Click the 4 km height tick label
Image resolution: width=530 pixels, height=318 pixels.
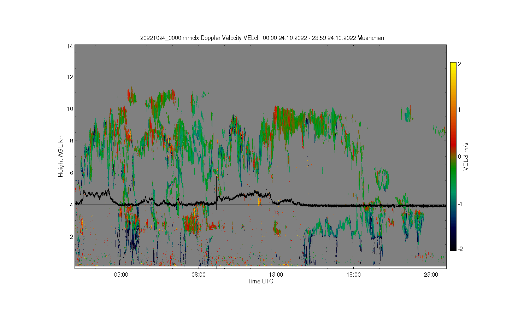tap(71, 205)
